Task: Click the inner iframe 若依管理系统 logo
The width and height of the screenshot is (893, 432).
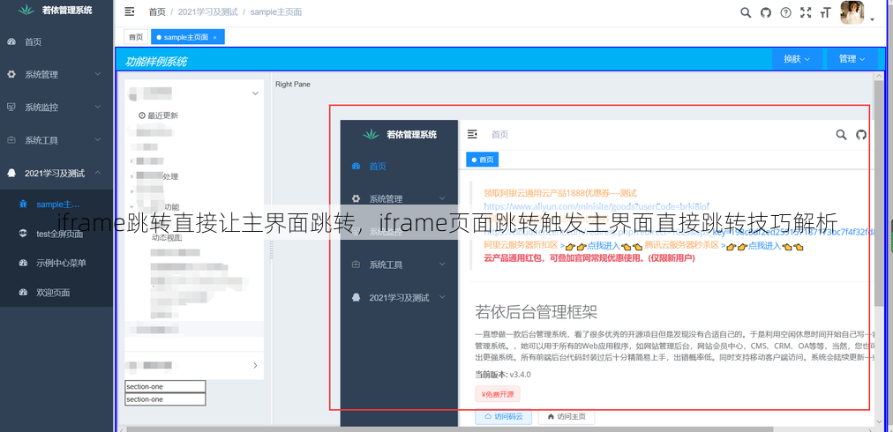Action: coord(371,134)
